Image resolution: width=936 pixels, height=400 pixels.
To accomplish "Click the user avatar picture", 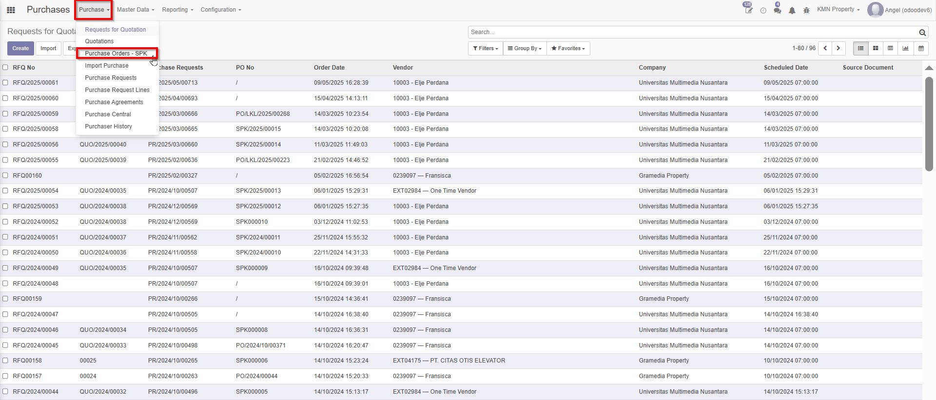I will tap(875, 10).
